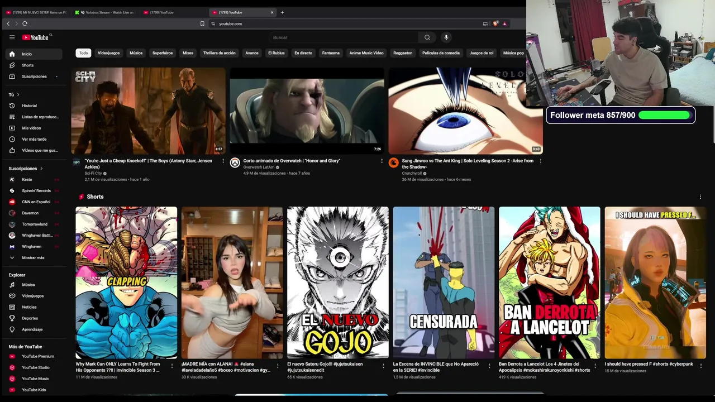
Task: Open the Ban derrota a Lancelot short
Action: click(549, 283)
